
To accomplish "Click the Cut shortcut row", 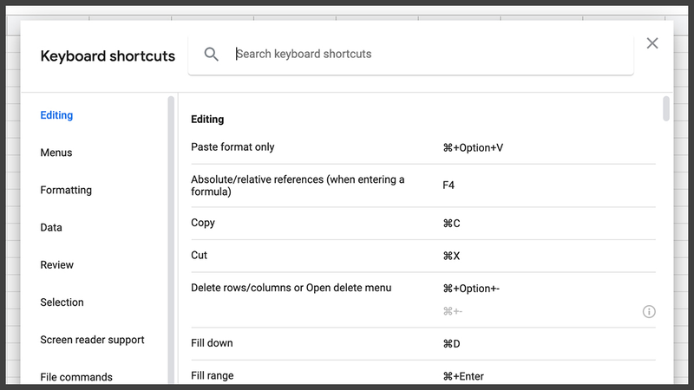I will click(x=423, y=256).
